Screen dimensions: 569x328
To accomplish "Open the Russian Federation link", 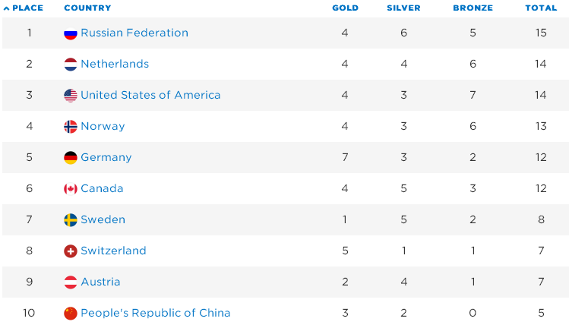I will coord(134,33).
